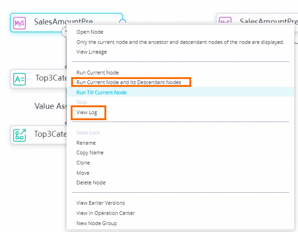Choose Open Node from the context menu
Viewport: 298px width, 232px height.
coord(90,32)
